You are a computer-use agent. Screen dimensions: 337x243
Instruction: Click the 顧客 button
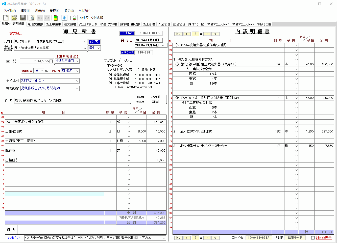94,42
